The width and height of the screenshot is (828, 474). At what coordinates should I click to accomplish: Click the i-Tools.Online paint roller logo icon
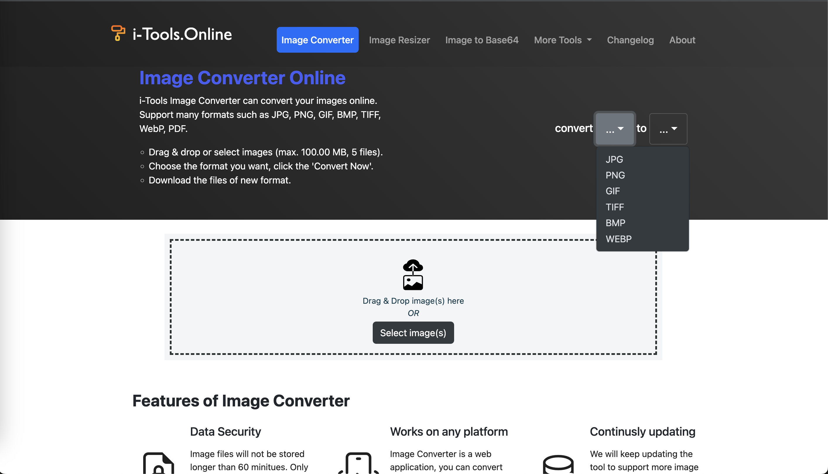pyautogui.click(x=118, y=33)
